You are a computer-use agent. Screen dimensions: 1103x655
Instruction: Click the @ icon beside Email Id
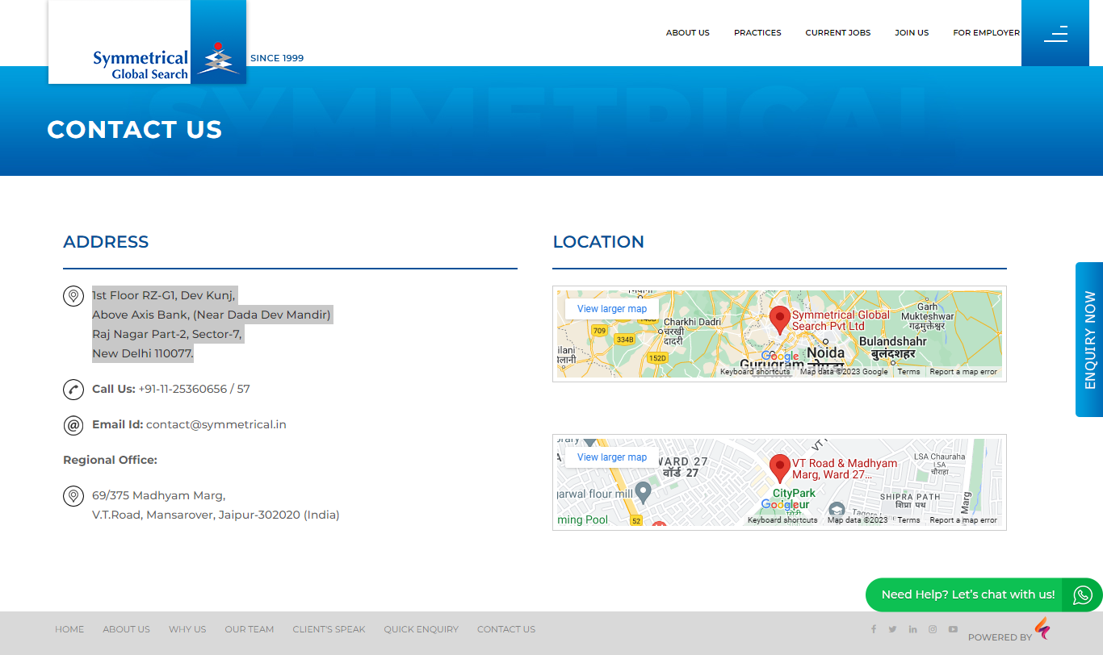(73, 425)
